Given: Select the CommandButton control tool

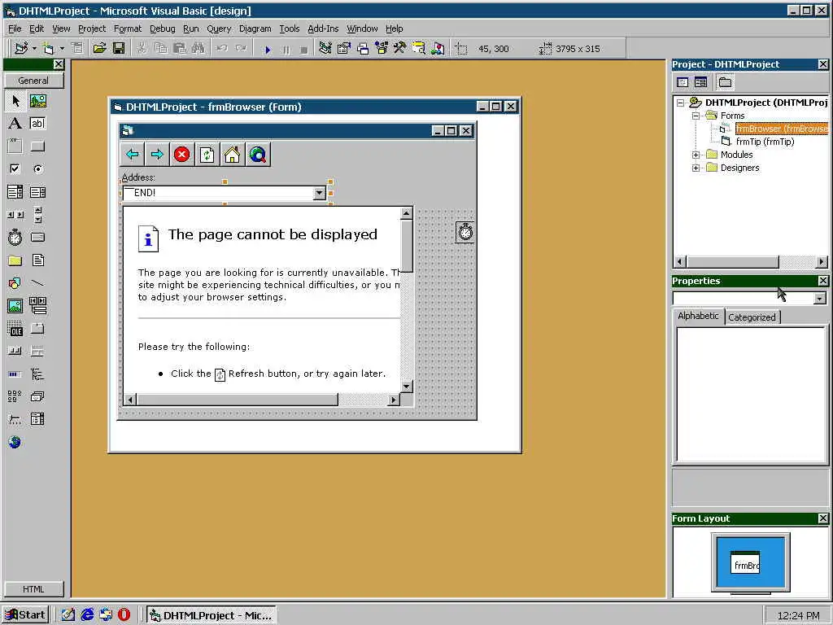Looking at the screenshot, I should 37,146.
